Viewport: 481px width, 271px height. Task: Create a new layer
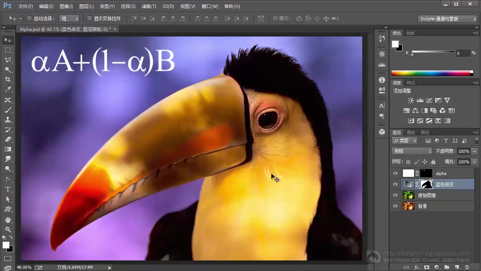(457, 267)
